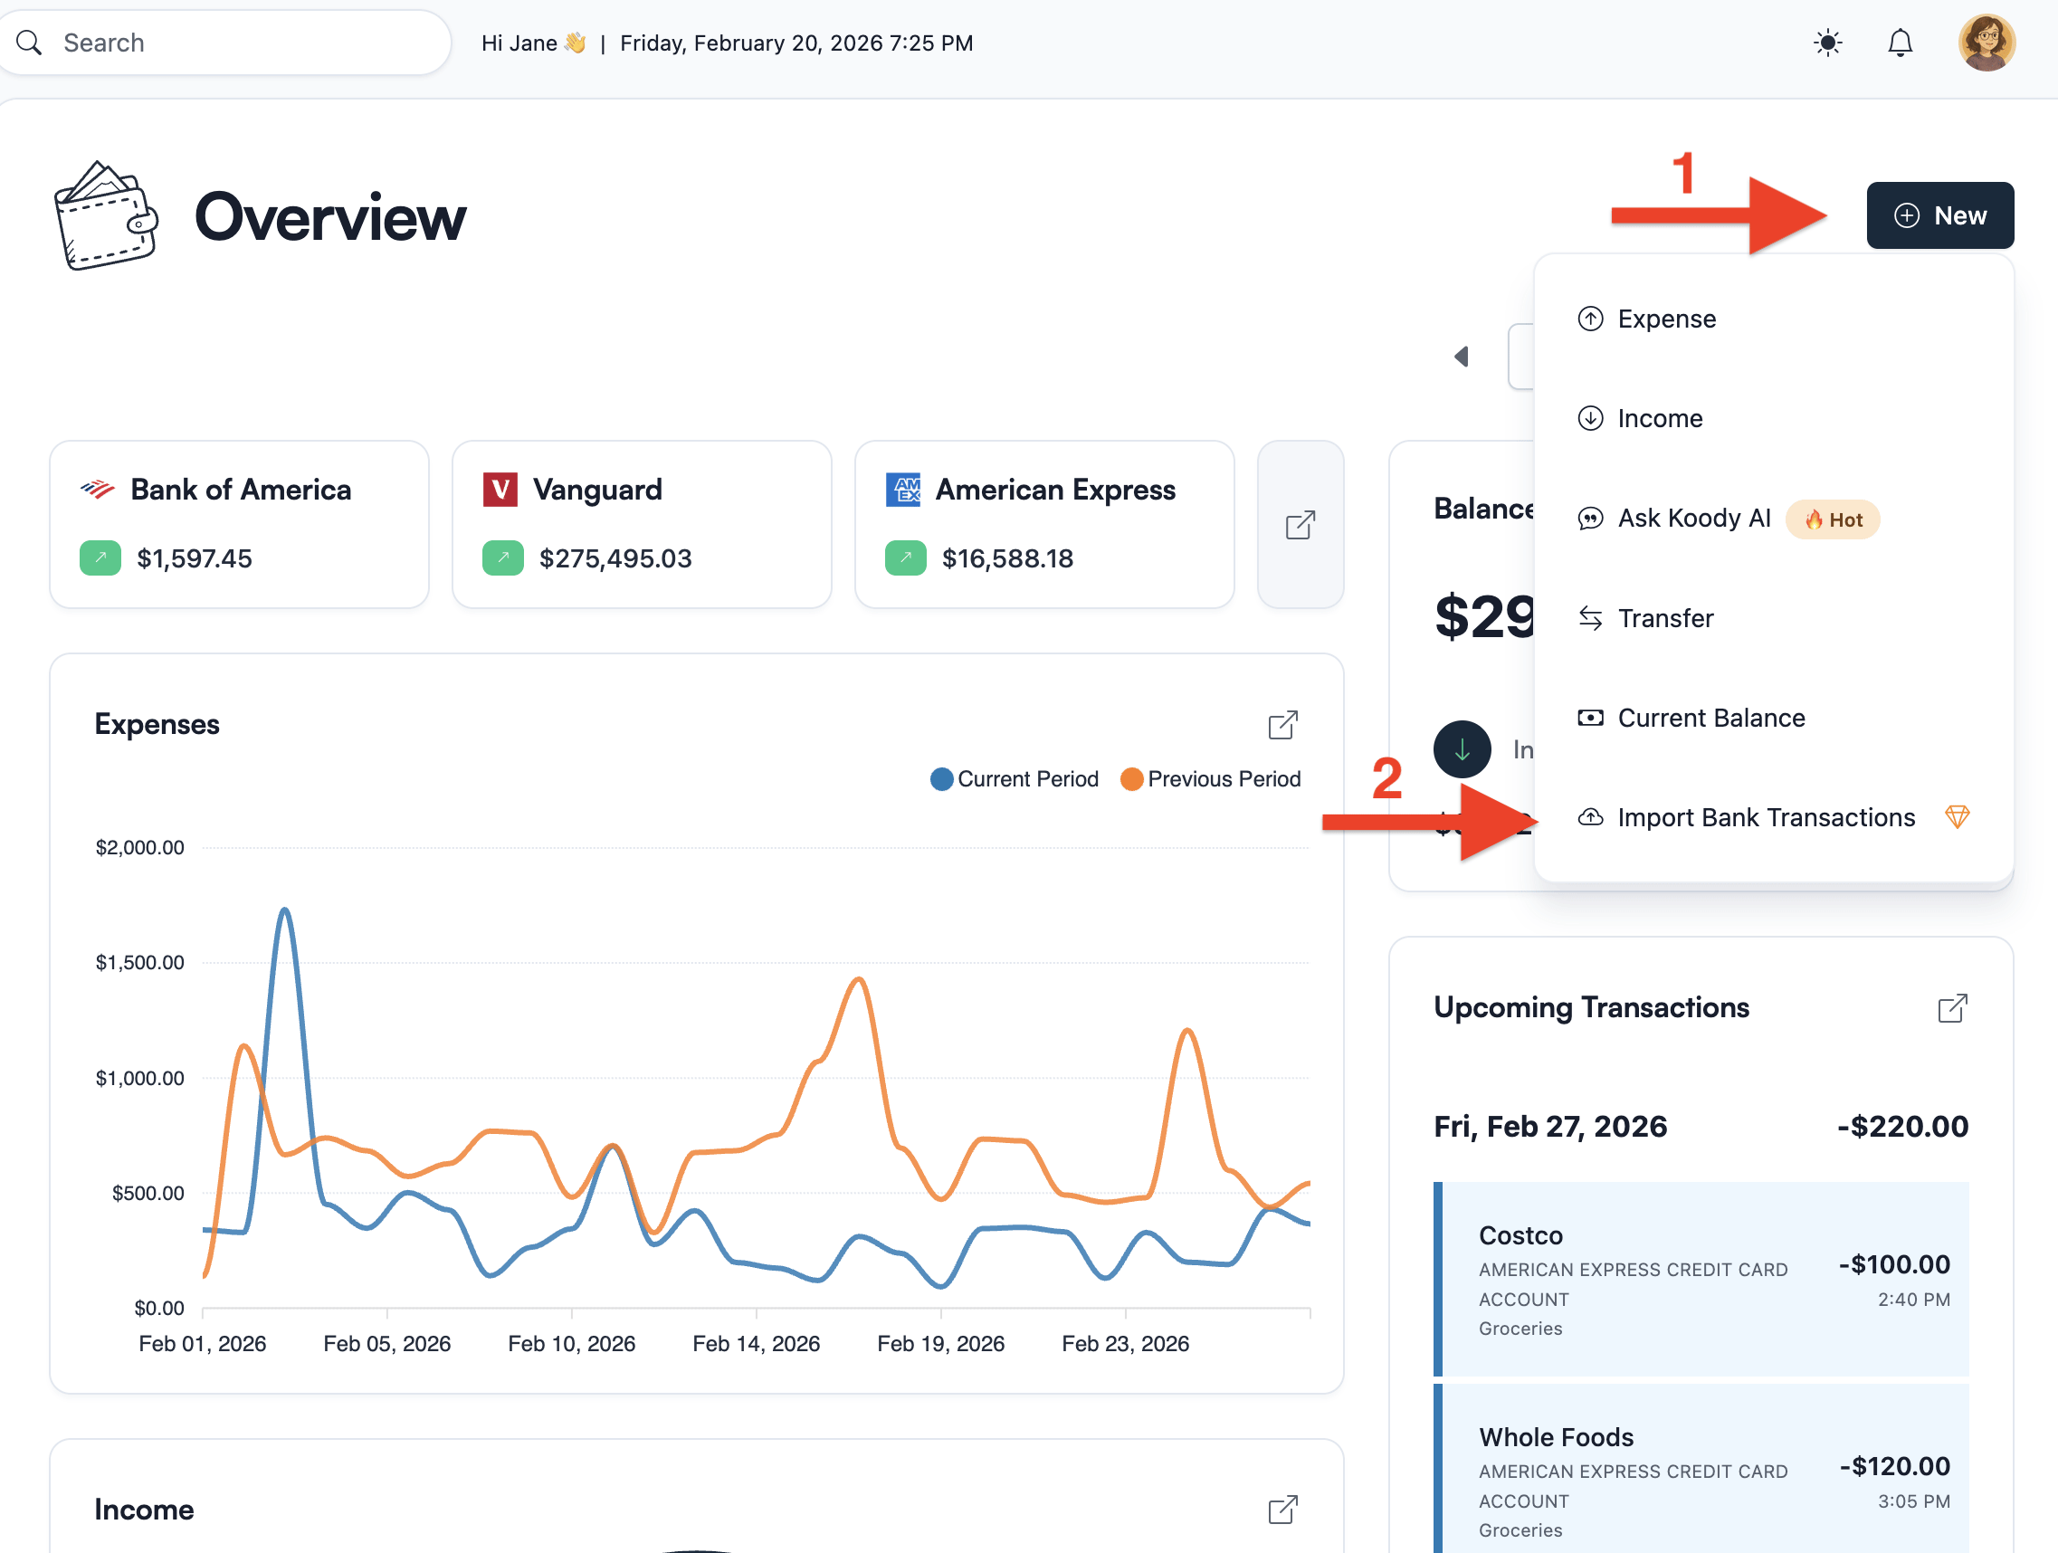Open Ask Koody AI menu option

point(1693,519)
